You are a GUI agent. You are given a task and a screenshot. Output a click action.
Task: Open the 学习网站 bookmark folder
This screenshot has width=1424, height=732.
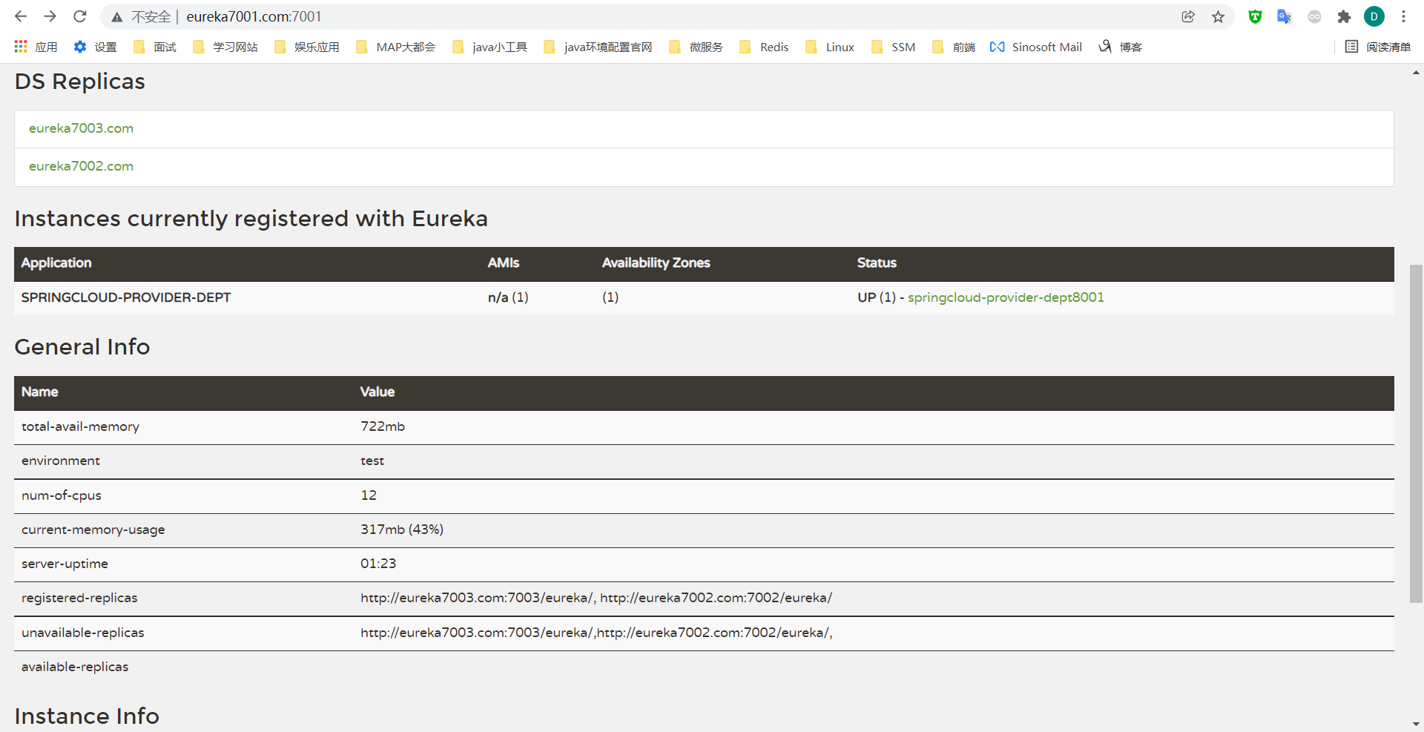point(225,47)
